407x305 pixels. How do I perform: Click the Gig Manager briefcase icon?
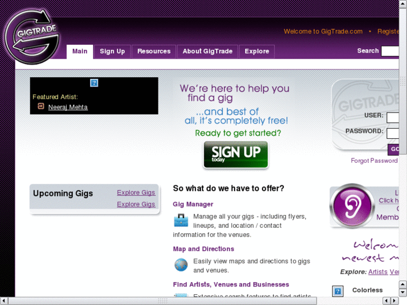[181, 220]
